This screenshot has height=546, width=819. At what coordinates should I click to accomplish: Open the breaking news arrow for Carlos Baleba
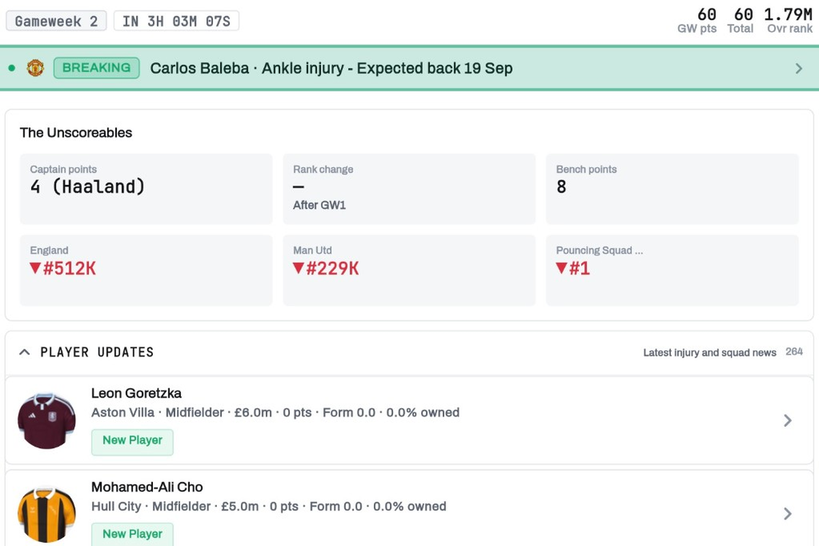[x=799, y=68]
